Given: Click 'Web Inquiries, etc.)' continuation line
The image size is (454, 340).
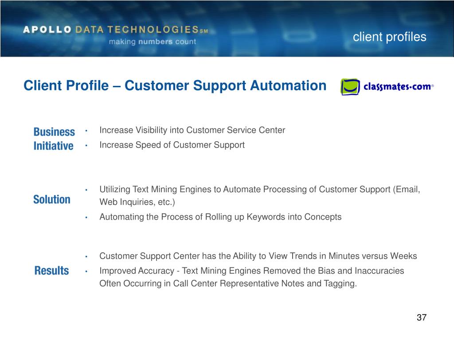Looking at the screenshot, I should tap(137, 202).
